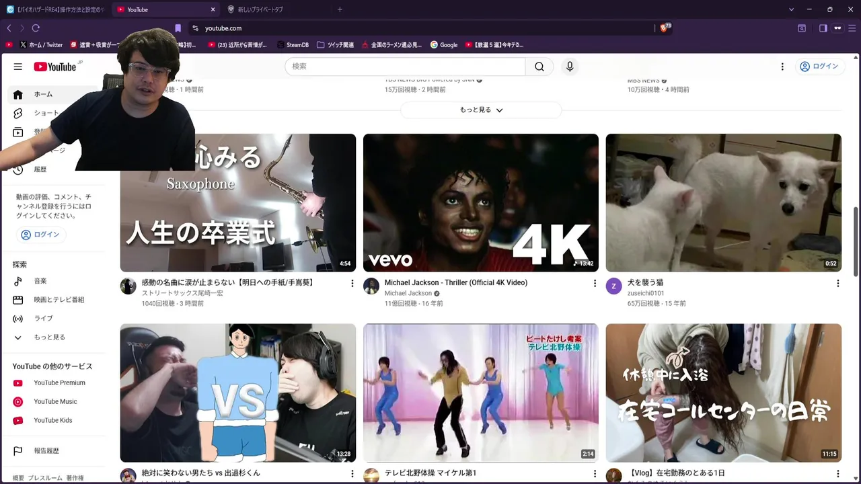The width and height of the screenshot is (861, 484).
Task: Open Michael Jackson channel avatar
Action: (x=371, y=286)
